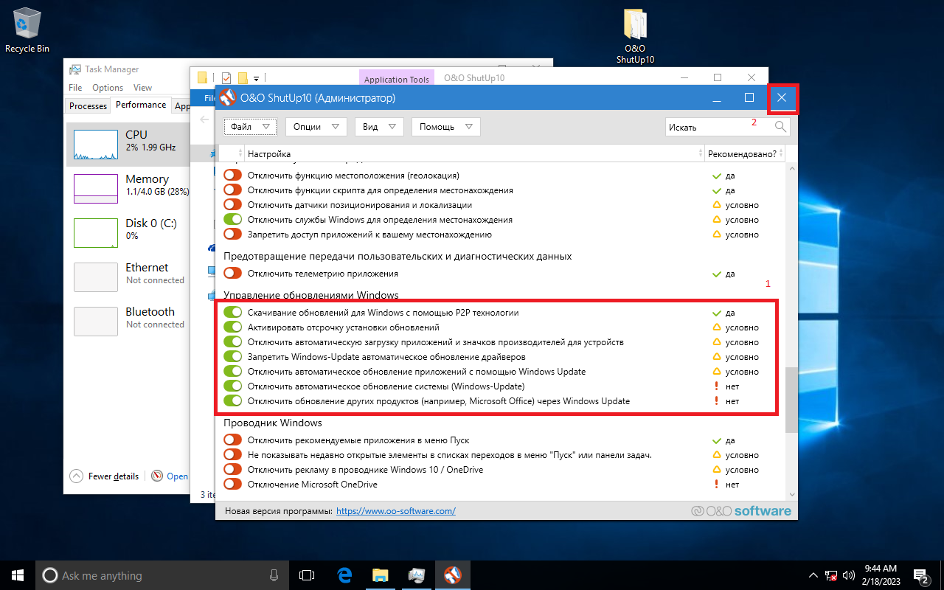This screenshot has width=944, height=590.
Task: Open the Task Manager taskbar icon
Action: [x=417, y=575]
